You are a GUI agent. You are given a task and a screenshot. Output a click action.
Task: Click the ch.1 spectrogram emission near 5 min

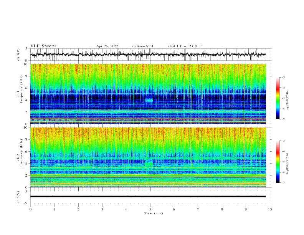coord(149,100)
